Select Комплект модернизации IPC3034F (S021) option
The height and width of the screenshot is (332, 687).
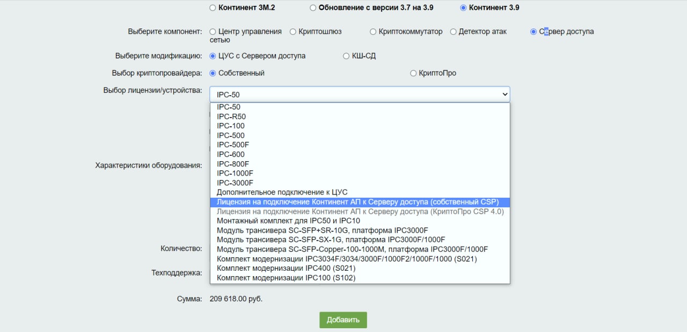click(360, 259)
